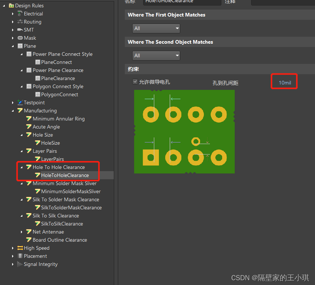Click the rule name input field
This screenshot has width=315, height=285.
coord(182,2)
